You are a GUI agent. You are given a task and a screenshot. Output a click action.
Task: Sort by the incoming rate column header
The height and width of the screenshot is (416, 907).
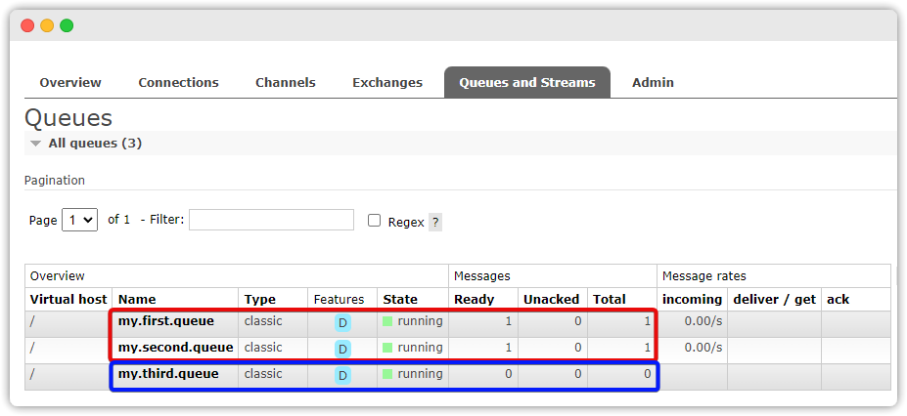click(693, 300)
